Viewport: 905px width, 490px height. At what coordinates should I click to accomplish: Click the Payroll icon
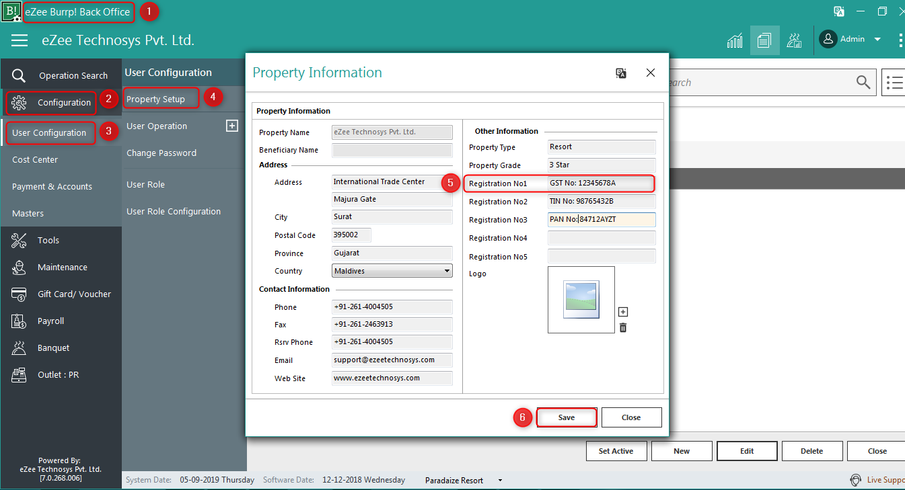[19, 321]
